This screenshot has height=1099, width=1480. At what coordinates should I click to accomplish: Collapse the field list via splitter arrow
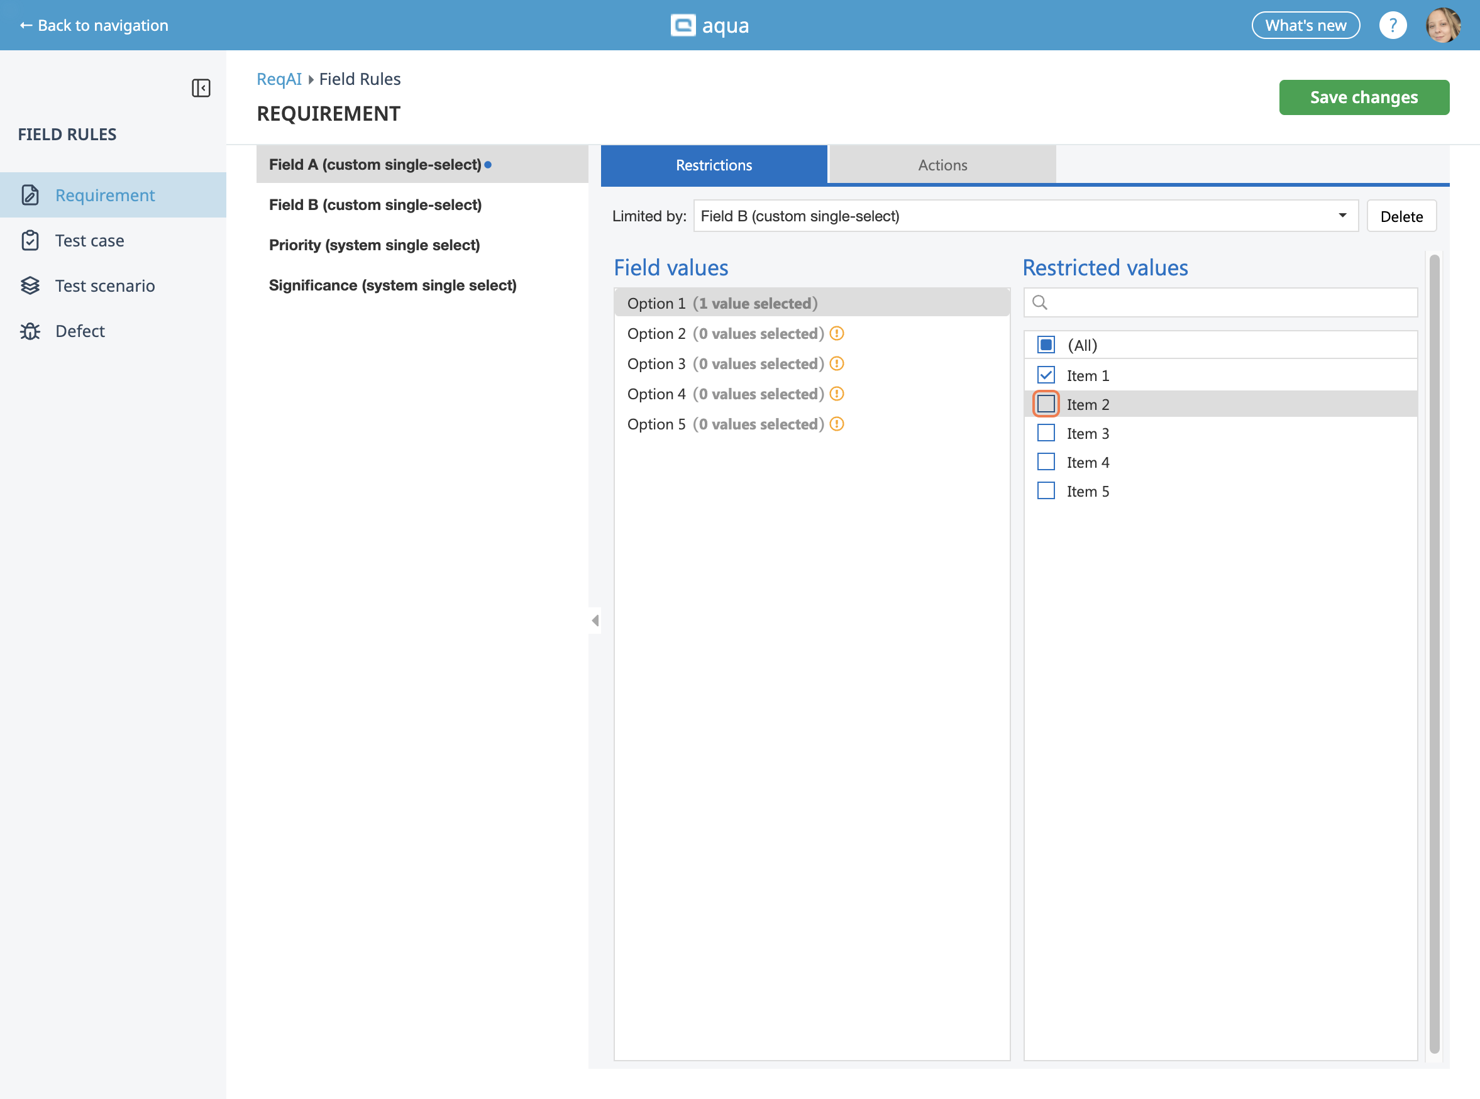pyautogui.click(x=595, y=621)
